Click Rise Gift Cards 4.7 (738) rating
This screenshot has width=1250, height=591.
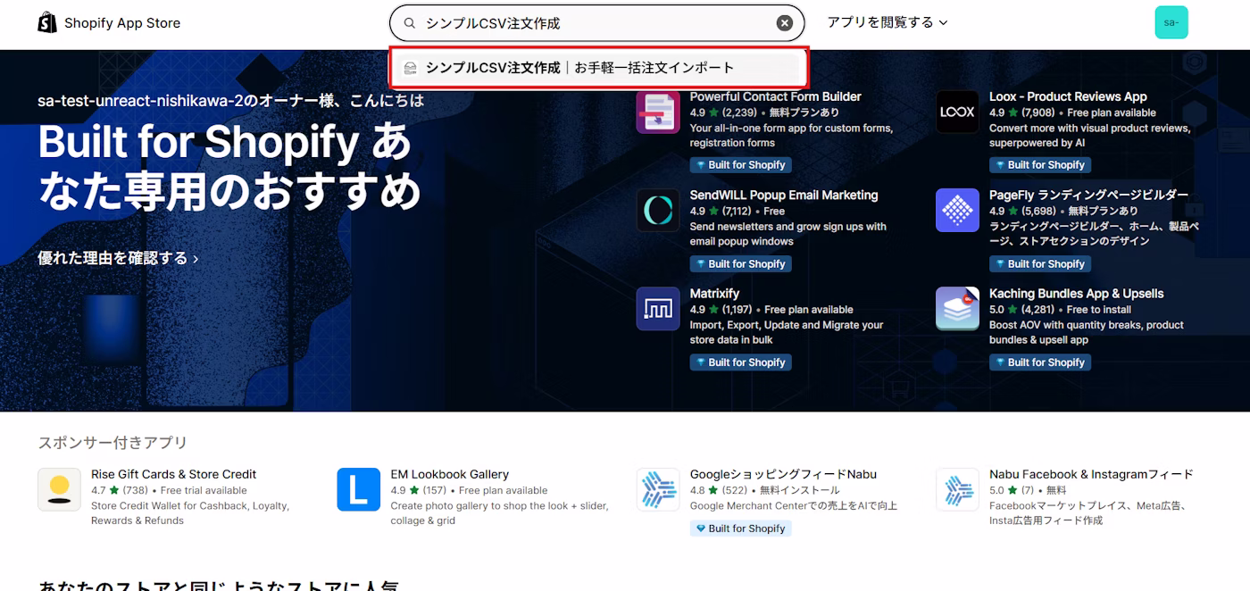(x=119, y=490)
